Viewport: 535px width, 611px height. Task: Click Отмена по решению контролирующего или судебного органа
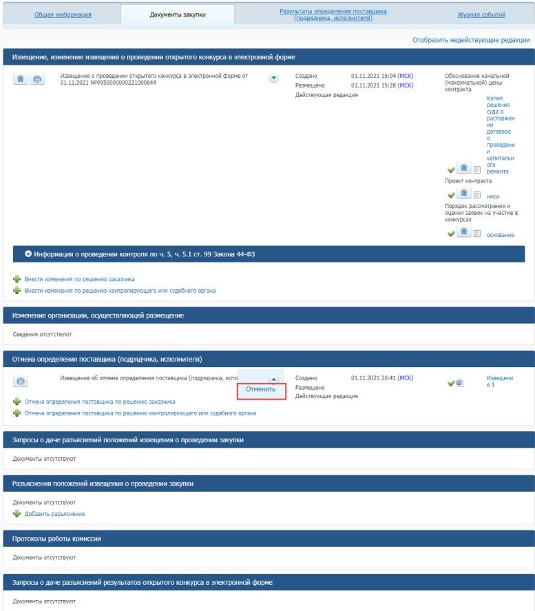140,413
